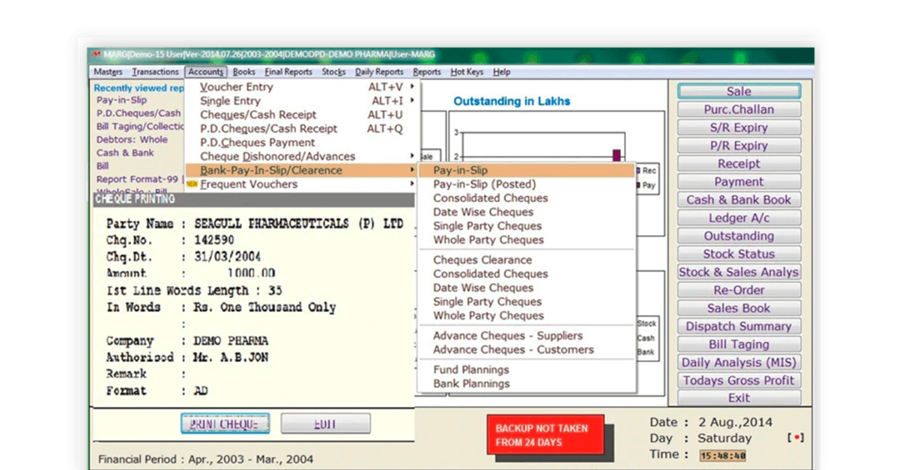The image size is (899, 470).
Task: Open Ledger A/c
Action: (x=739, y=218)
